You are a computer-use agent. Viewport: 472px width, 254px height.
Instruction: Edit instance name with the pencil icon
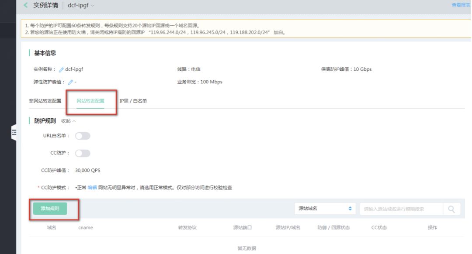(x=61, y=70)
